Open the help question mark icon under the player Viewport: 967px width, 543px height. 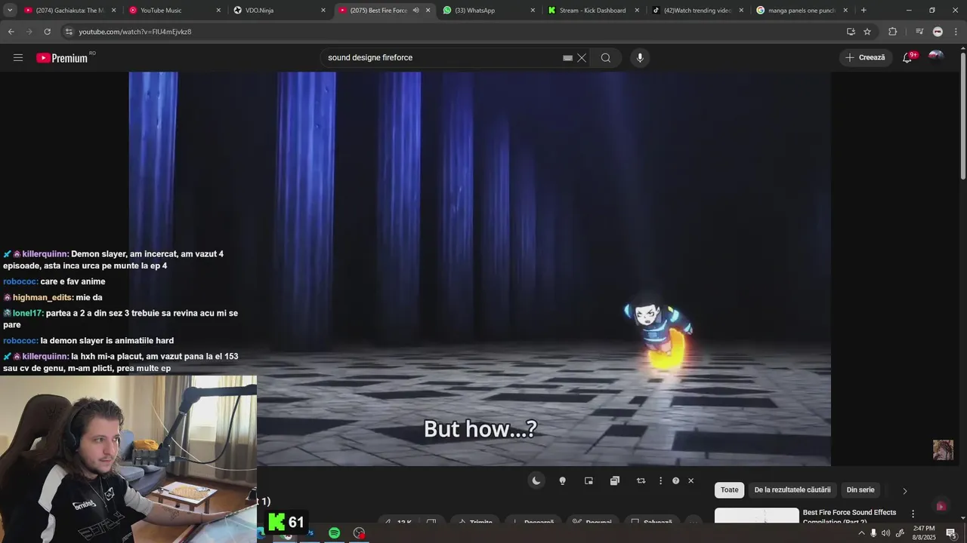675,480
